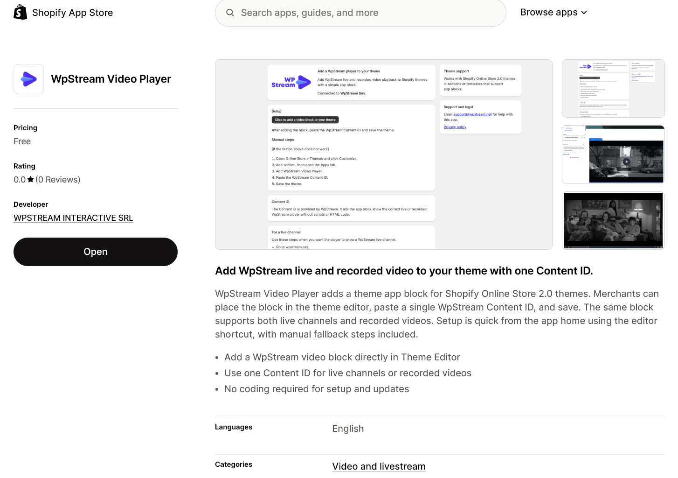Open the Video and livestream category

379,466
